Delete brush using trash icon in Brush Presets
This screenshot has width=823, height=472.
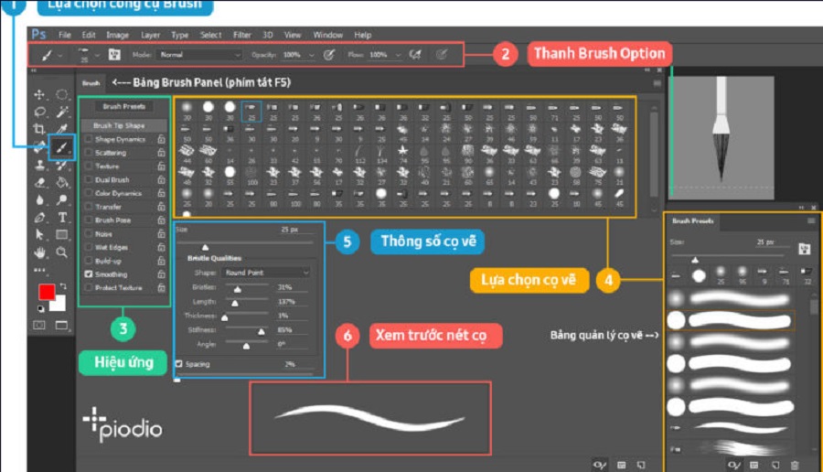coord(795,466)
